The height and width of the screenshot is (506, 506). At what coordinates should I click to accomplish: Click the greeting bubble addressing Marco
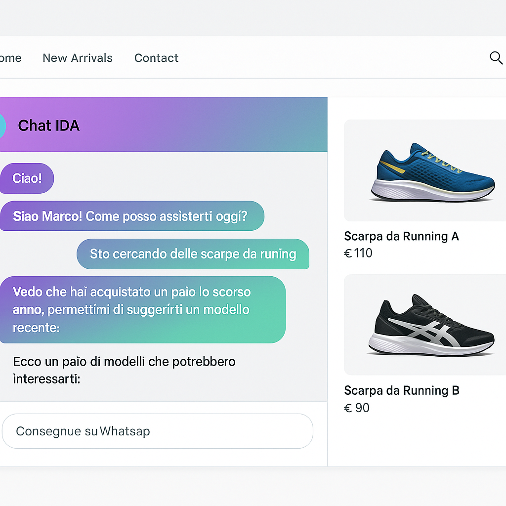pyautogui.click(x=132, y=216)
